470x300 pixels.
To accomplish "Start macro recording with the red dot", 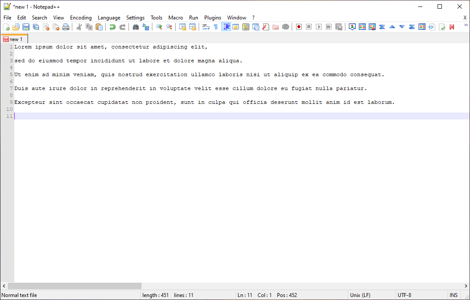I will pyautogui.click(x=299, y=27).
